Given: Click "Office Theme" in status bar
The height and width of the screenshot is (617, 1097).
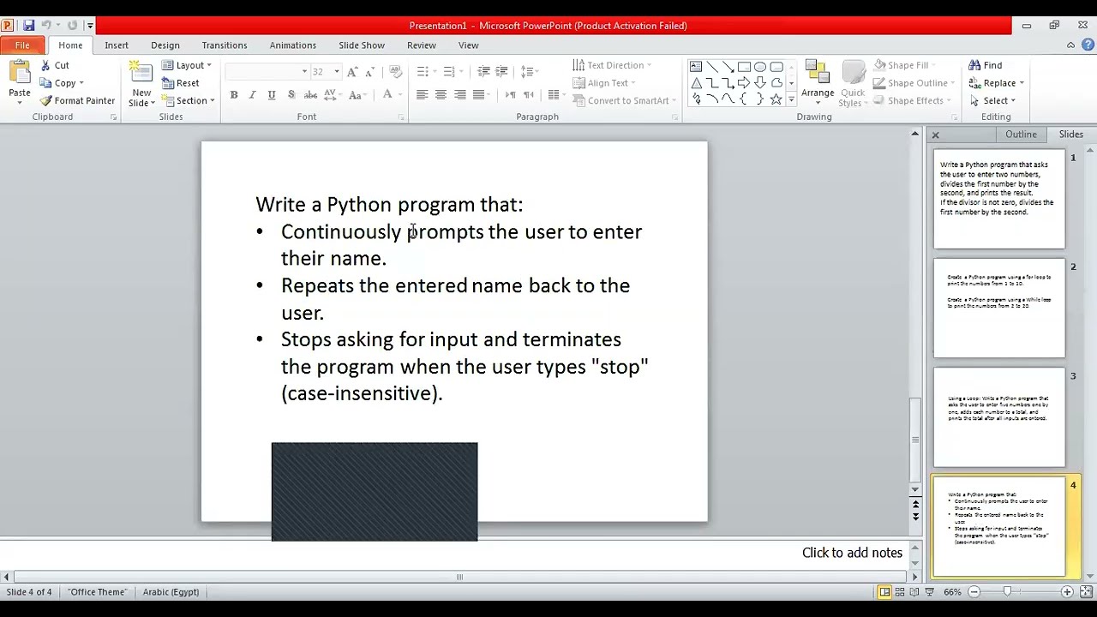Looking at the screenshot, I should click(x=97, y=592).
